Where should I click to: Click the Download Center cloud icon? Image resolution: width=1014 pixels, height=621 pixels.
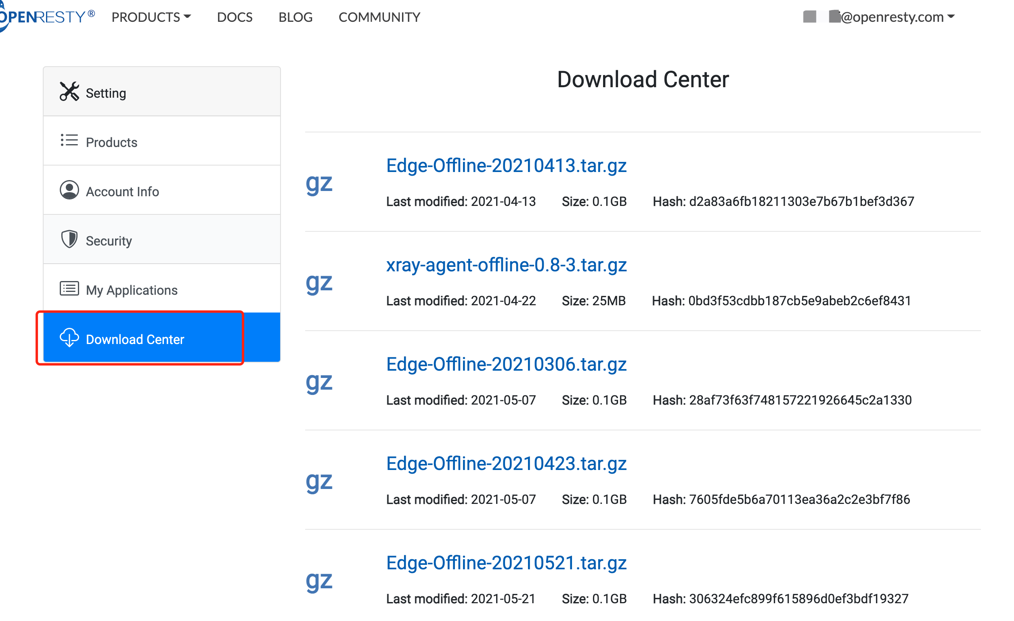[69, 338]
